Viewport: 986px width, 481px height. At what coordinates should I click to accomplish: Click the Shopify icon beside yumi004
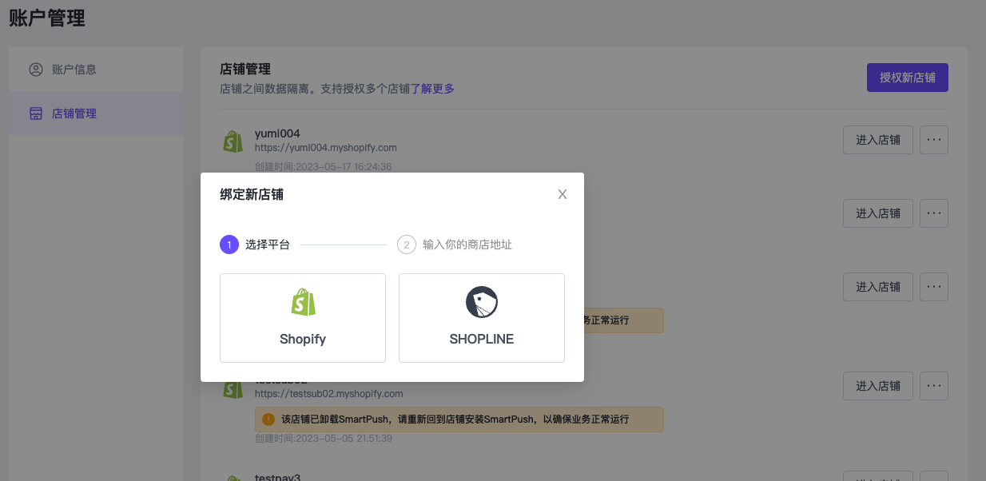[x=233, y=141]
